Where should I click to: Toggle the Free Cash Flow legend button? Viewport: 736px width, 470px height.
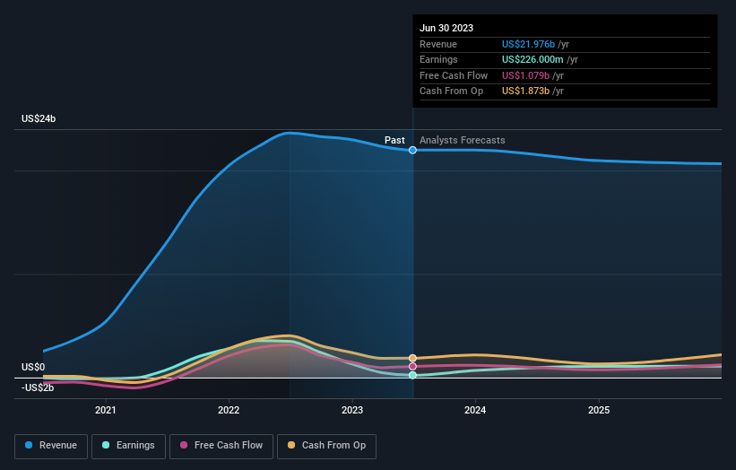pyautogui.click(x=221, y=446)
